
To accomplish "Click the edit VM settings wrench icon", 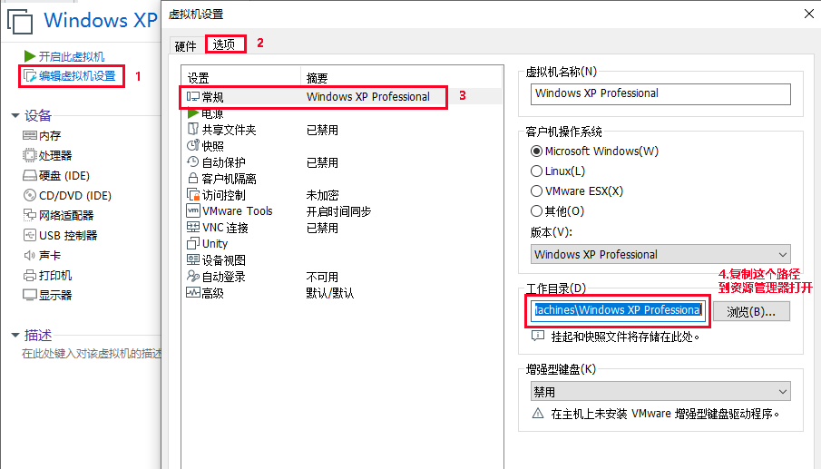I will click(30, 76).
